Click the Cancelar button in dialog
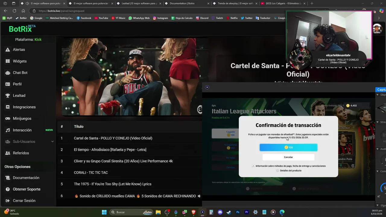This screenshot has width=386, height=217. (288, 157)
